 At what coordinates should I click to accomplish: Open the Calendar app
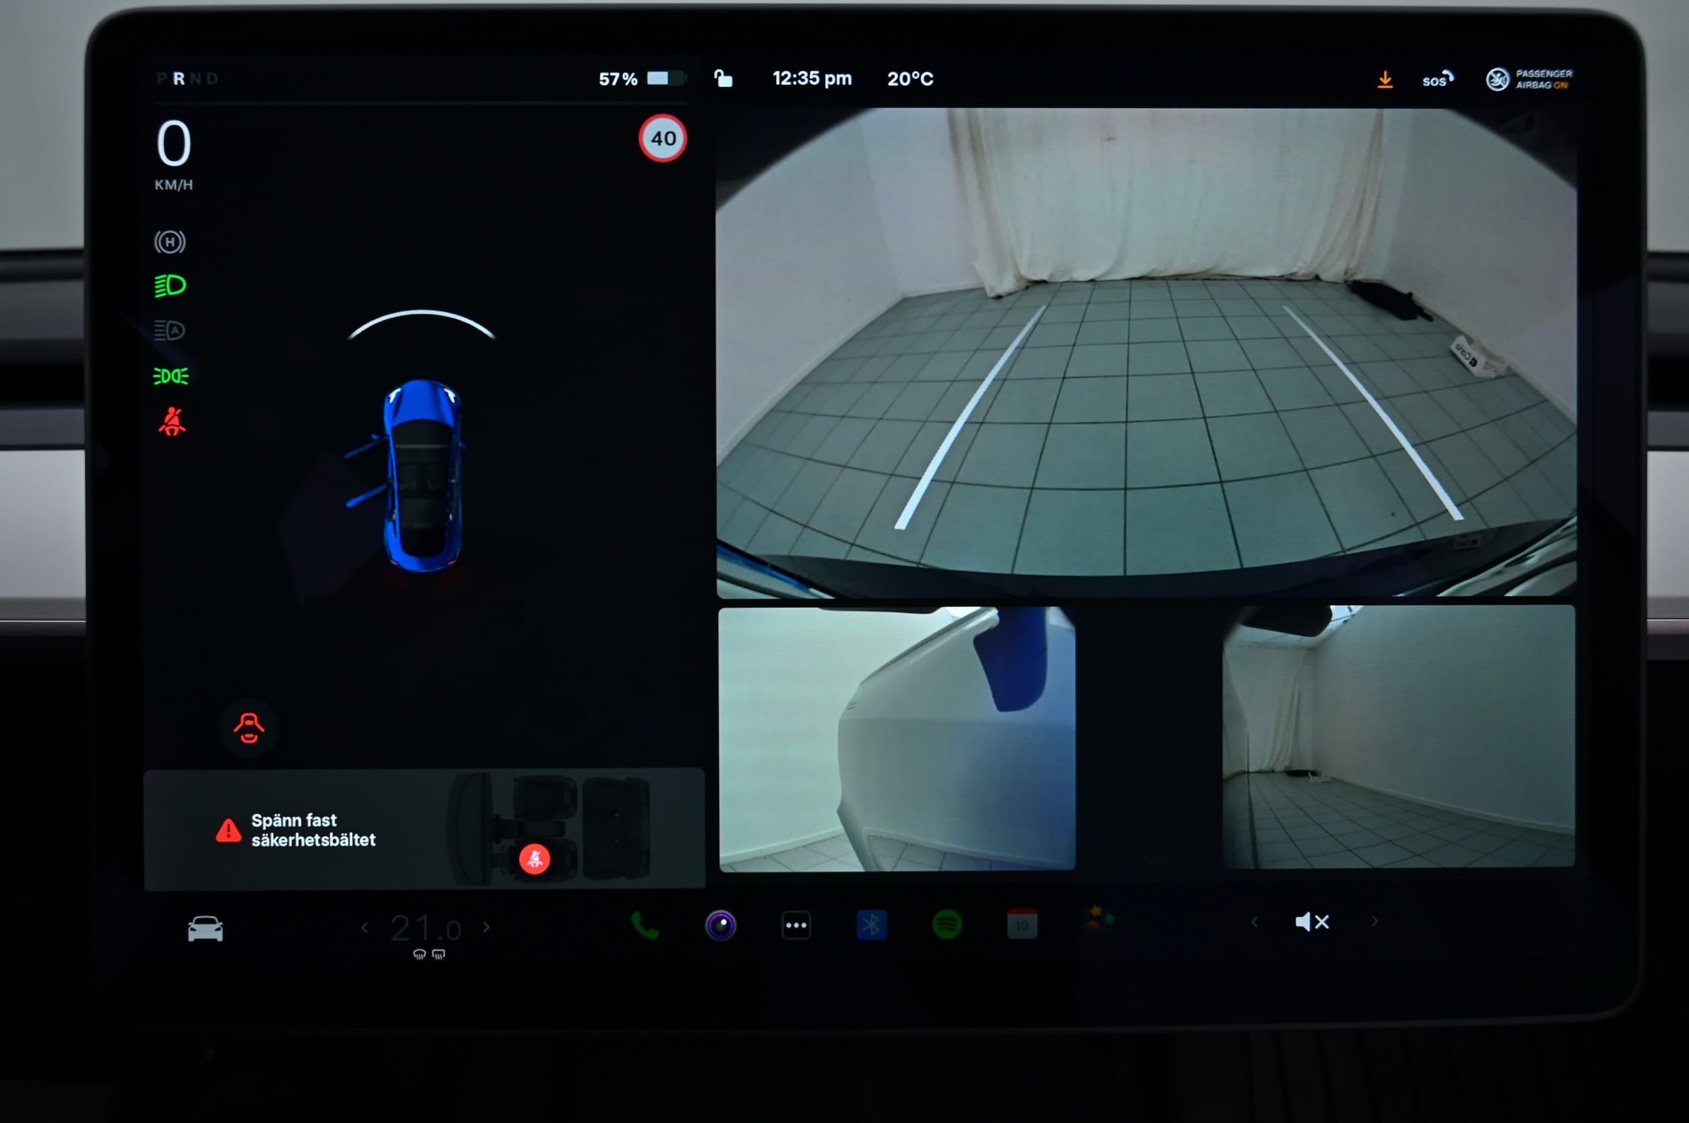1022,924
